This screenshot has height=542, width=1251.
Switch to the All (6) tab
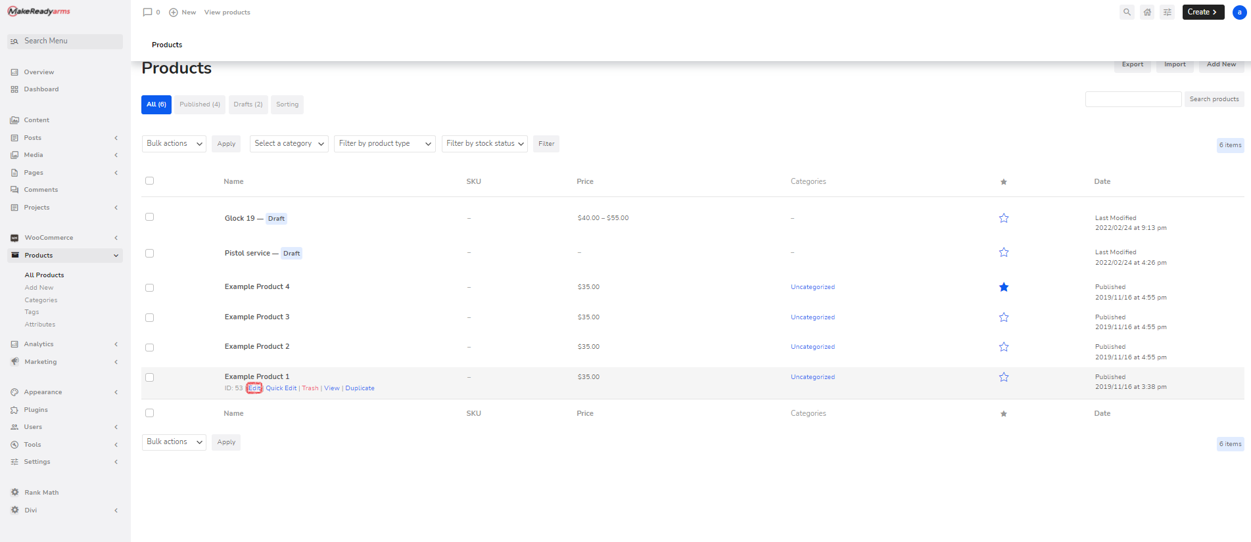pyautogui.click(x=156, y=104)
